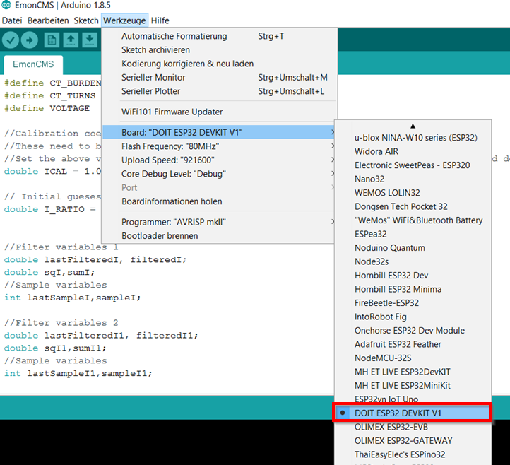Select the DOIT ESP32 DEVKIT V1 board
The image size is (510, 465).
click(x=398, y=413)
